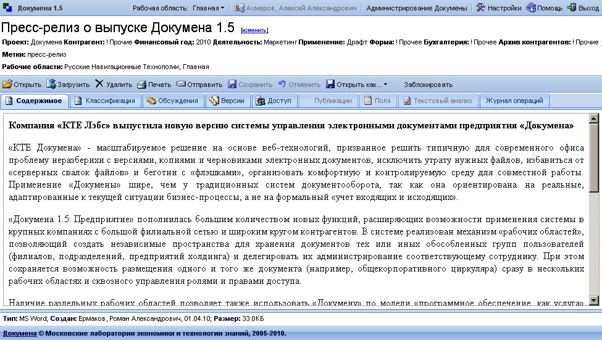The image size is (602, 340).
Task: Click the Версии tab icon
Action: (214, 101)
